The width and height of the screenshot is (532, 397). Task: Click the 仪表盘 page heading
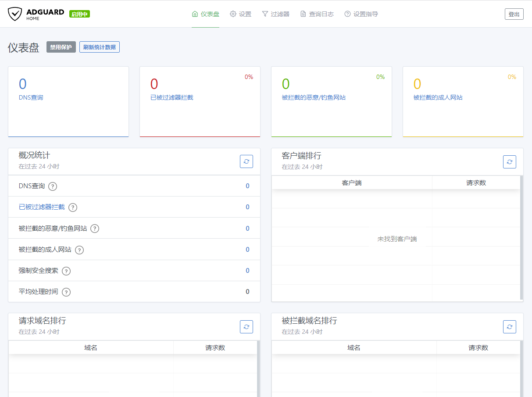pyautogui.click(x=24, y=48)
